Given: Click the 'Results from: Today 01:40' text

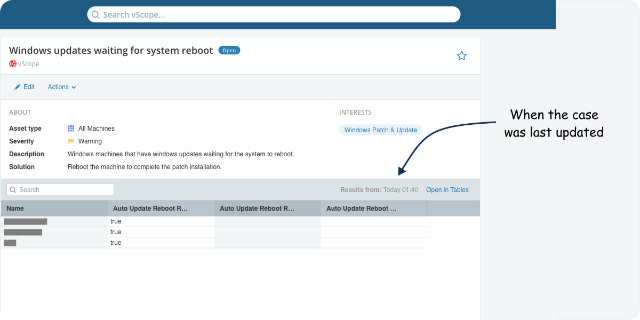Looking at the screenshot, I should 379,190.
